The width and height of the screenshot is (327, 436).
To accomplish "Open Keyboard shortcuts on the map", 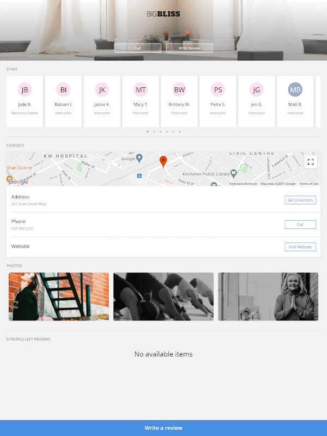I will (243, 184).
